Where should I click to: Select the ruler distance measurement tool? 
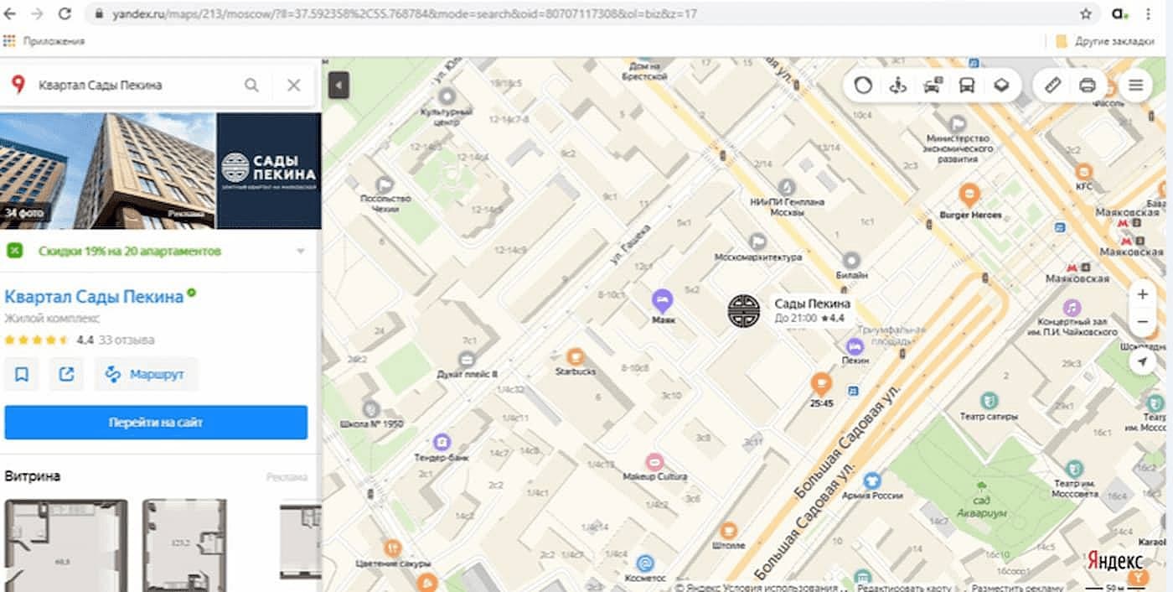click(x=1052, y=85)
